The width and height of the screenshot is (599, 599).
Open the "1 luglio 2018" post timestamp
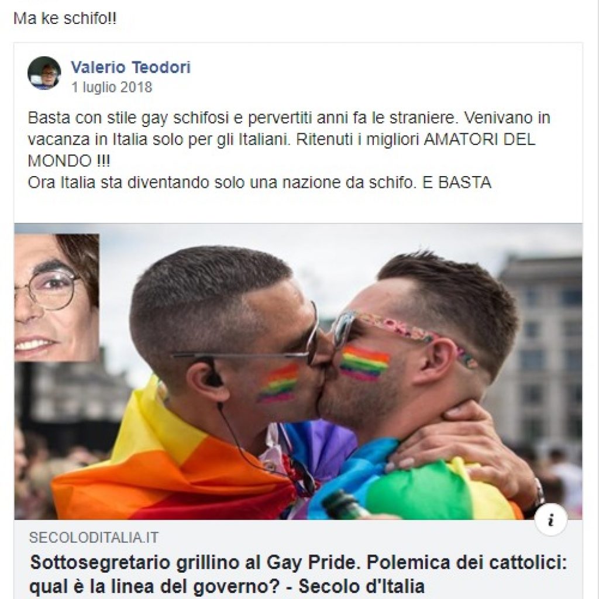[x=112, y=87]
